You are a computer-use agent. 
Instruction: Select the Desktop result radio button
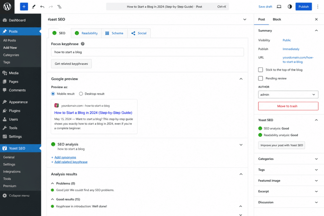coord(81,94)
